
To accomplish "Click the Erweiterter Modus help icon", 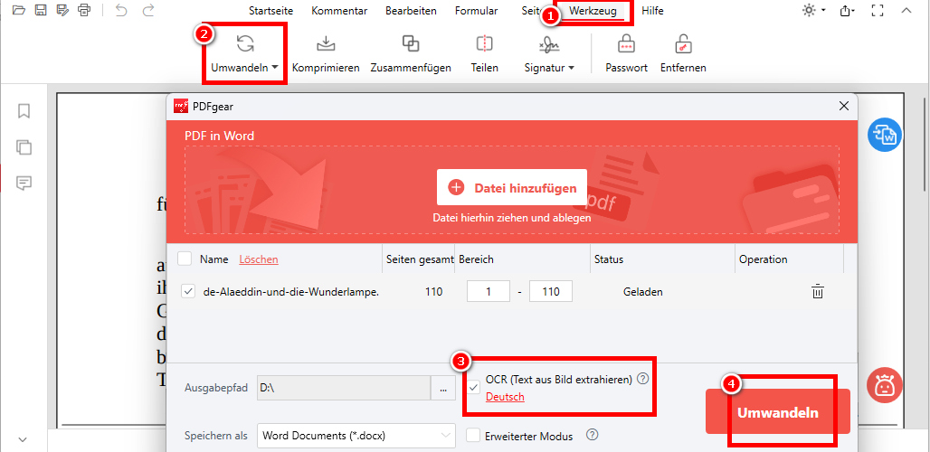I will [x=592, y=436].
